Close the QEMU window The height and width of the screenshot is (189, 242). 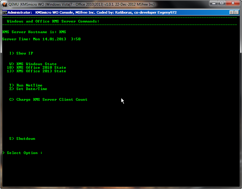pos(233,3)
